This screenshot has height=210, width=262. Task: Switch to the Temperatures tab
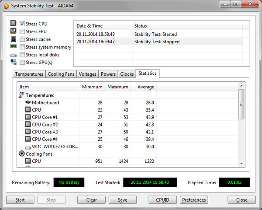[x=28, y=74]
